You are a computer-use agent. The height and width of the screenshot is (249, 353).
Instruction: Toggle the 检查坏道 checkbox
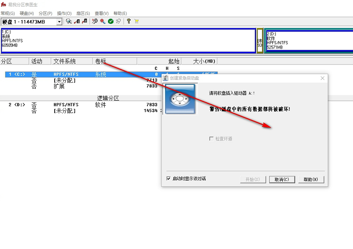pyautogui.click(x=211, y=139)
